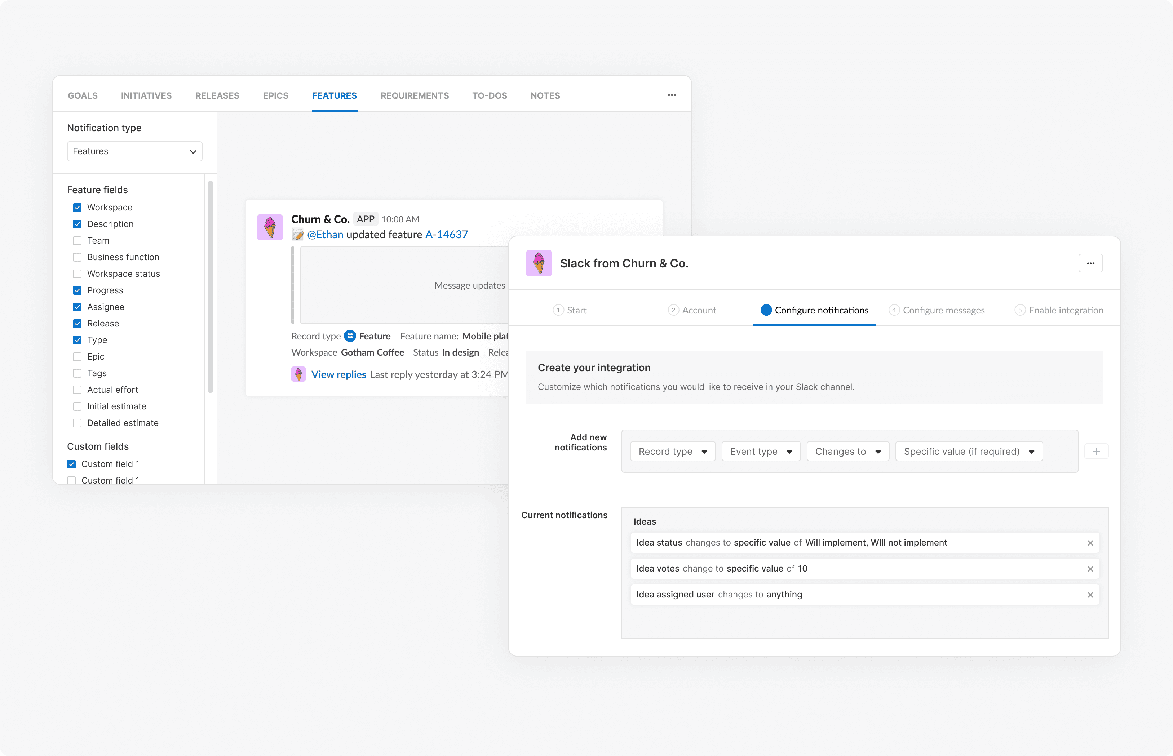Image resolution: width=1173 pixels, height=756 pixels.
Task: Click the Churn & Co. message avatar
Action: [x=270, y=227]
